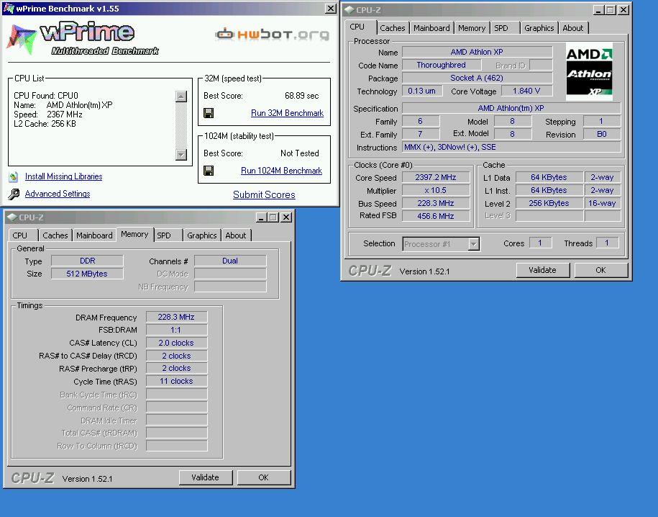Select Caches tab in Memory window
The width and height of the screenshot is (658, 517).
tap(55, 235)
